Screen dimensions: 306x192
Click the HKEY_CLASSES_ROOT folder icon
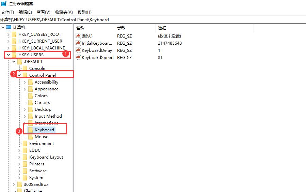click(x=14, y=34)
